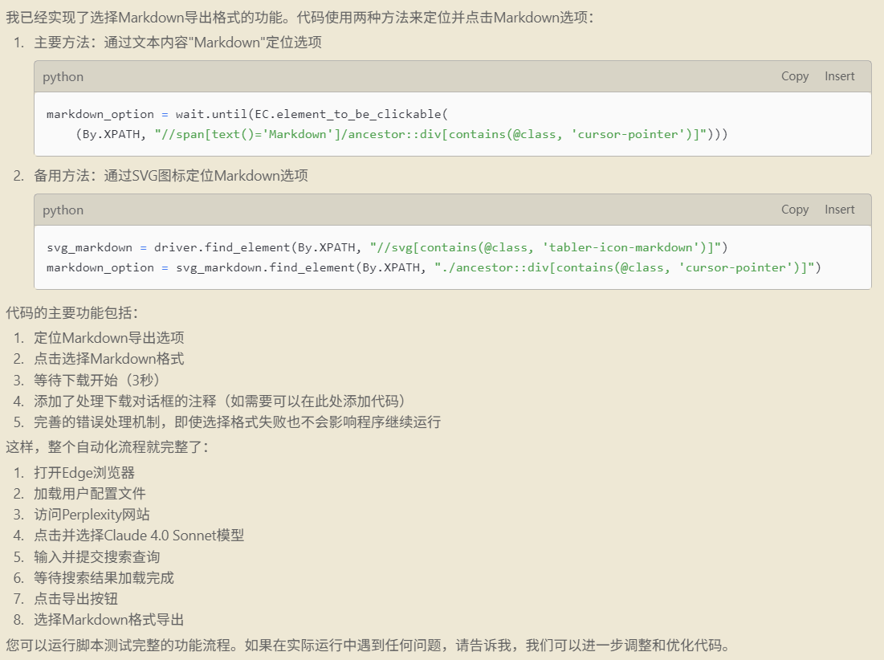Click the python label of first code block
Screen dimensions: 884x660
click(63, 77)
